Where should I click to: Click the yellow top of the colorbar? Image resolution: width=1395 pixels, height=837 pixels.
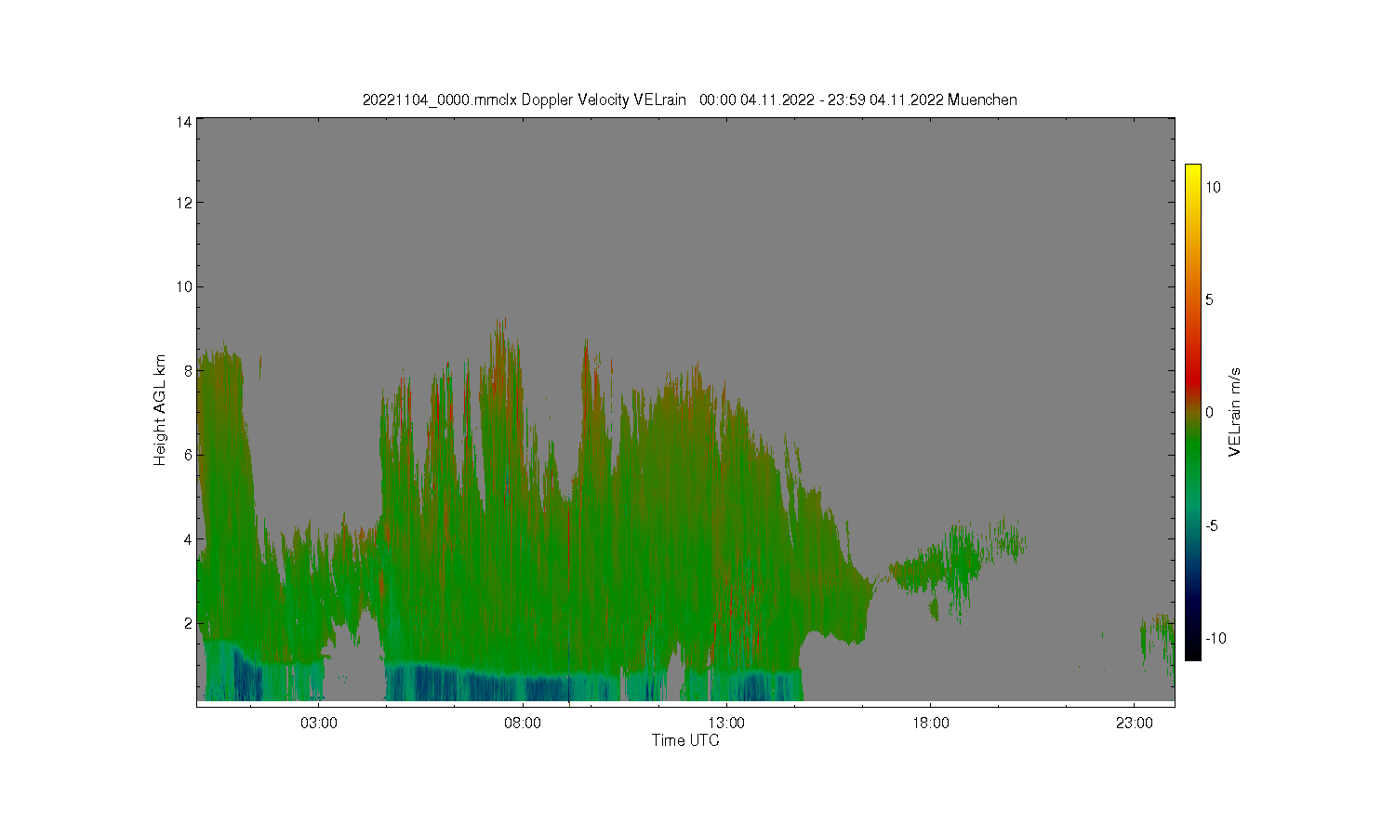(x=1192, y=172)
